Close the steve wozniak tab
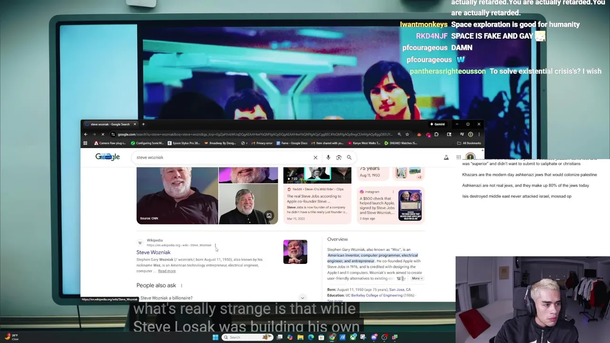Image resolution: width=610 pixels, height=343 pixels. pyautogui.click(x=134, y=124)
